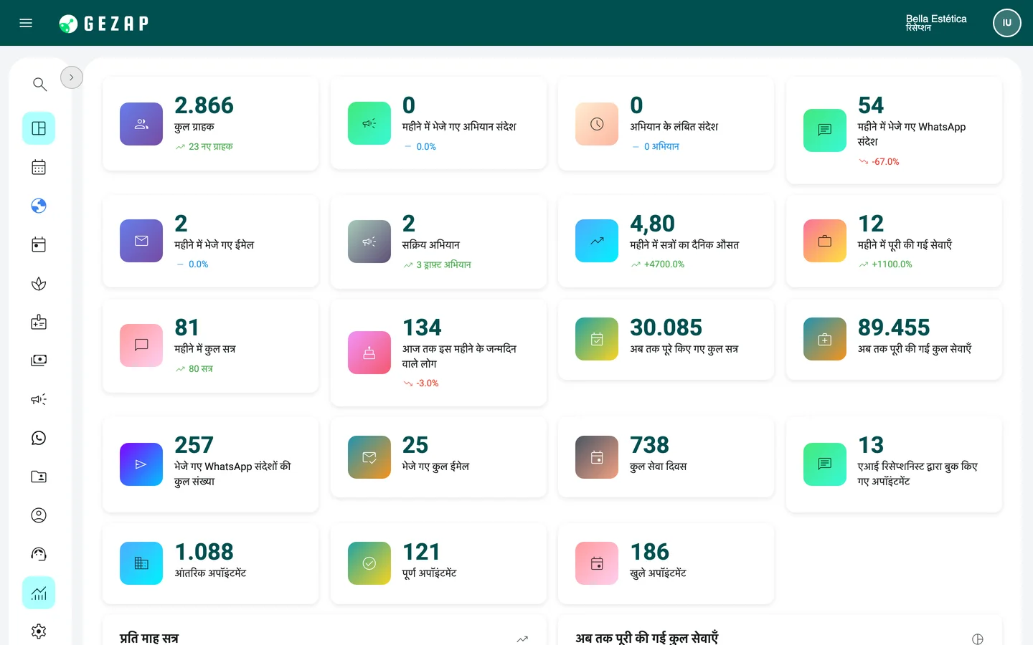Viewport: 1033px width, 645px height.
Task: Click the search magnifier in sidebar
Action: pos(39,85)
